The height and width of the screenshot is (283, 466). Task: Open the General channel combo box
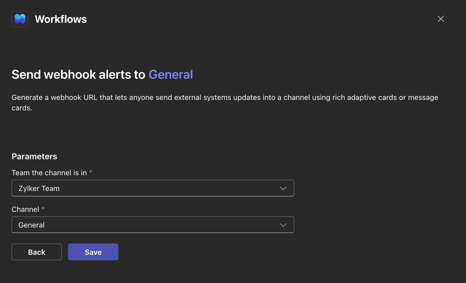click(153, 225)
